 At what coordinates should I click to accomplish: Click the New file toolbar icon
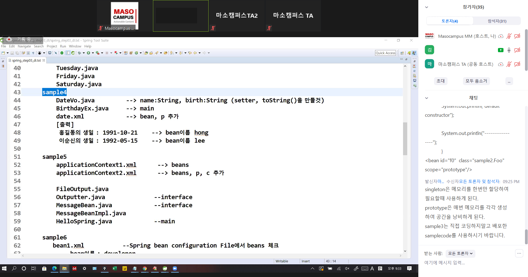(3, 53)
